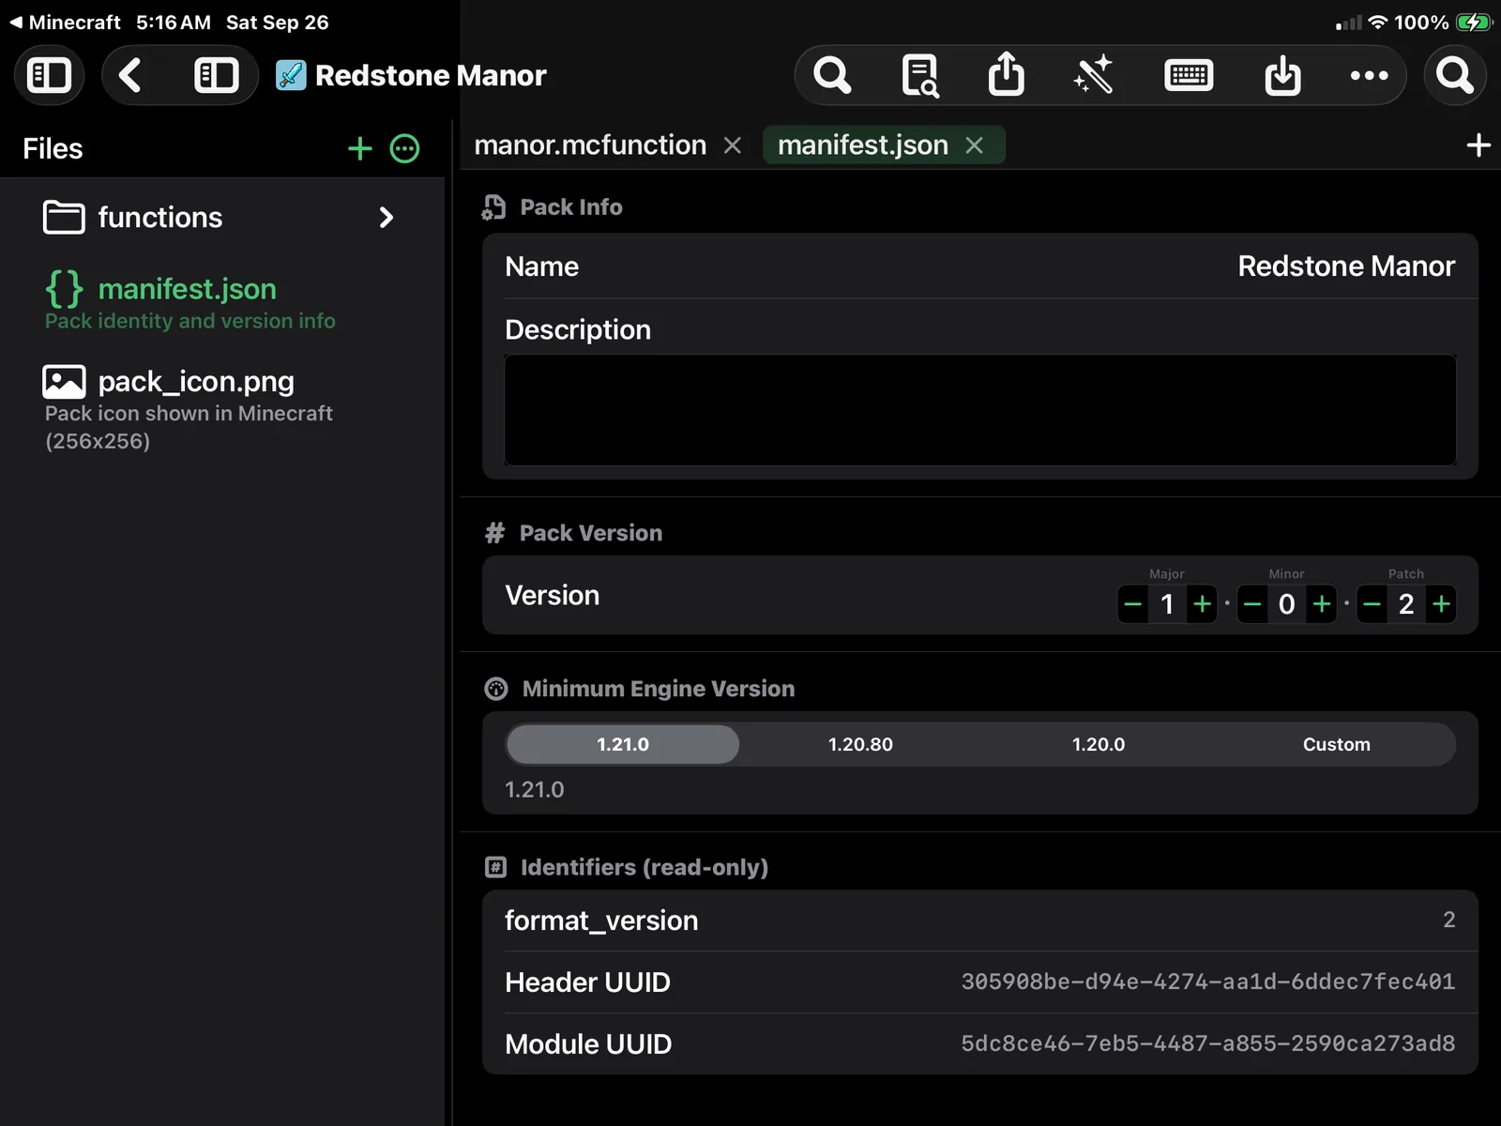The height and width of the screenshot is (1126, 1501).
Task: Click the Major version value 1
Action: [x=1167, y=604]
